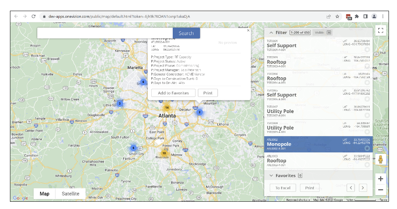The width and height of the screenshot is (397, 209).
Task: Reload the page with the refresh icon
Action: click(33, 16)
